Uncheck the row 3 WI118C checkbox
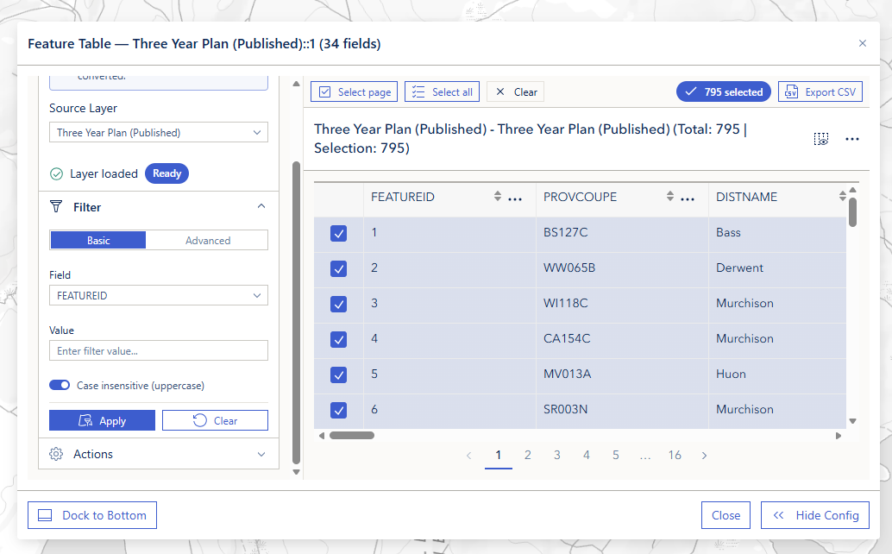 tap(338, 304)
